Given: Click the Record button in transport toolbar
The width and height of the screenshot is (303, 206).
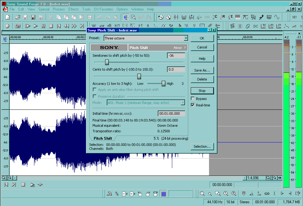Looking at the screenshot, I should (x=7, y=26).
